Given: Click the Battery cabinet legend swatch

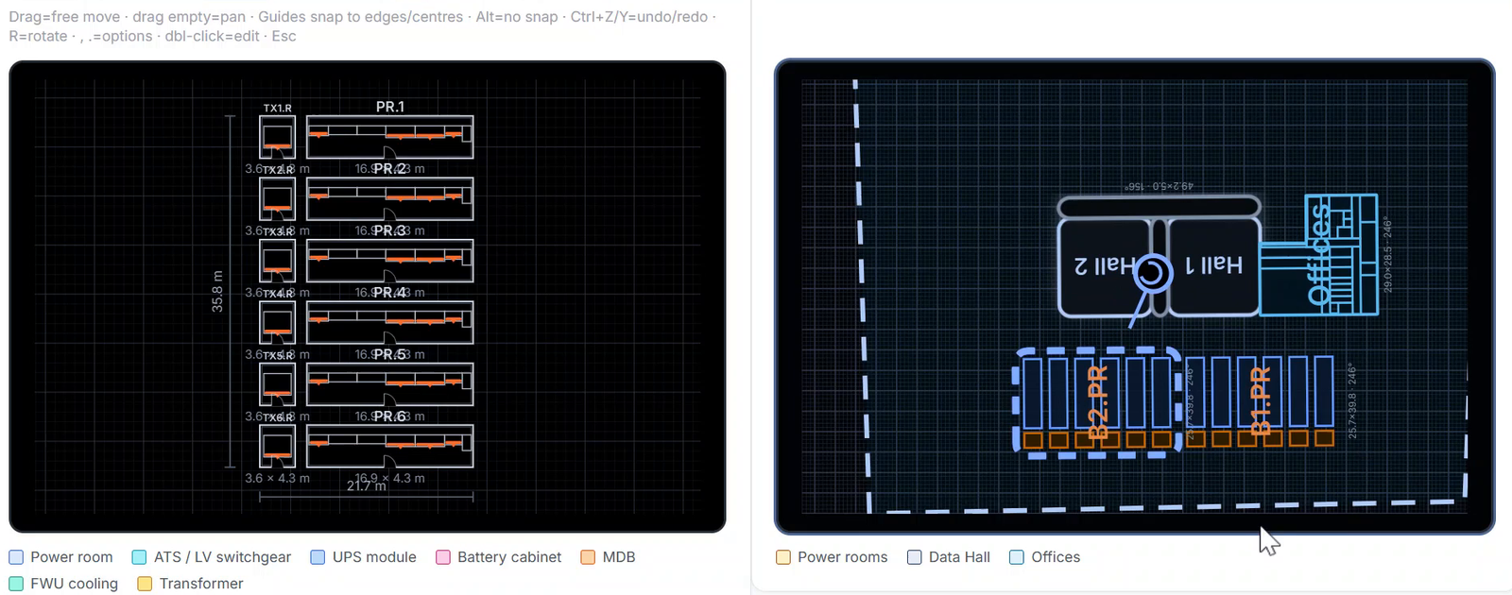Looking at the screenshot, I should point(443,557).
